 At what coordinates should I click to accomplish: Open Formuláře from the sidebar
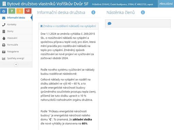(x=16, y=45)
